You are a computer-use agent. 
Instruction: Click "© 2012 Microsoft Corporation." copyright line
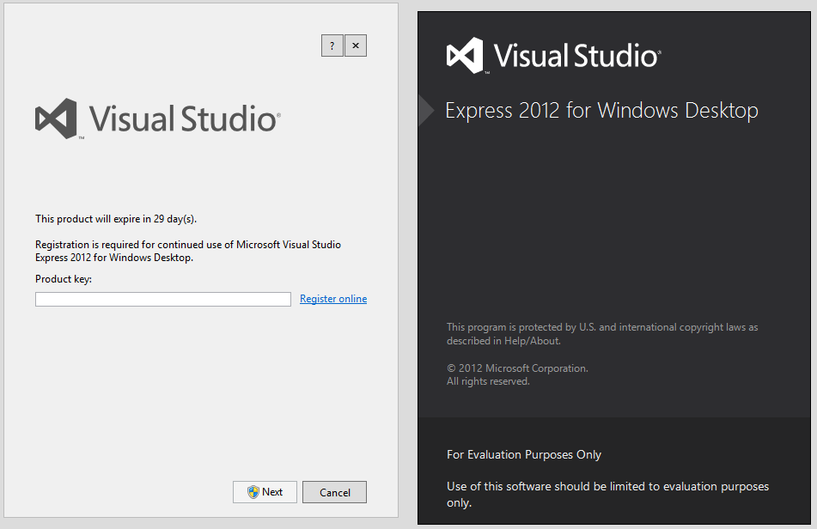point(517,368)
